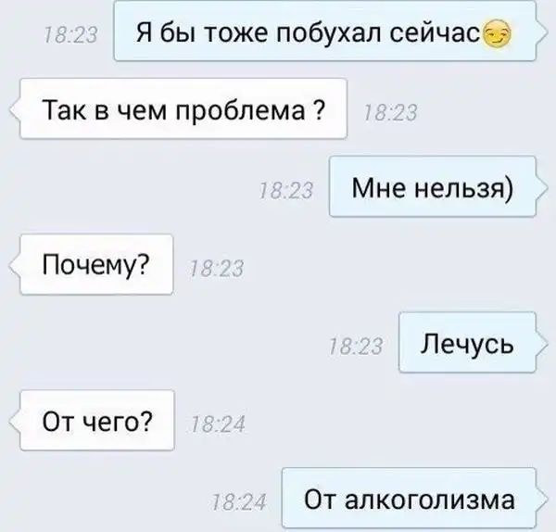The image size is (556, 532).
Task: Click the word 'чего?' in the incoming message
Action: pyautogui.click(x=117, y=423)
